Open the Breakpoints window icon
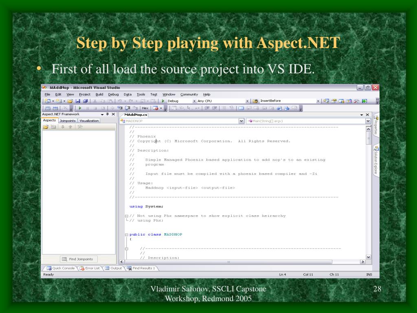417x313 pixels. tap(155, 108)
